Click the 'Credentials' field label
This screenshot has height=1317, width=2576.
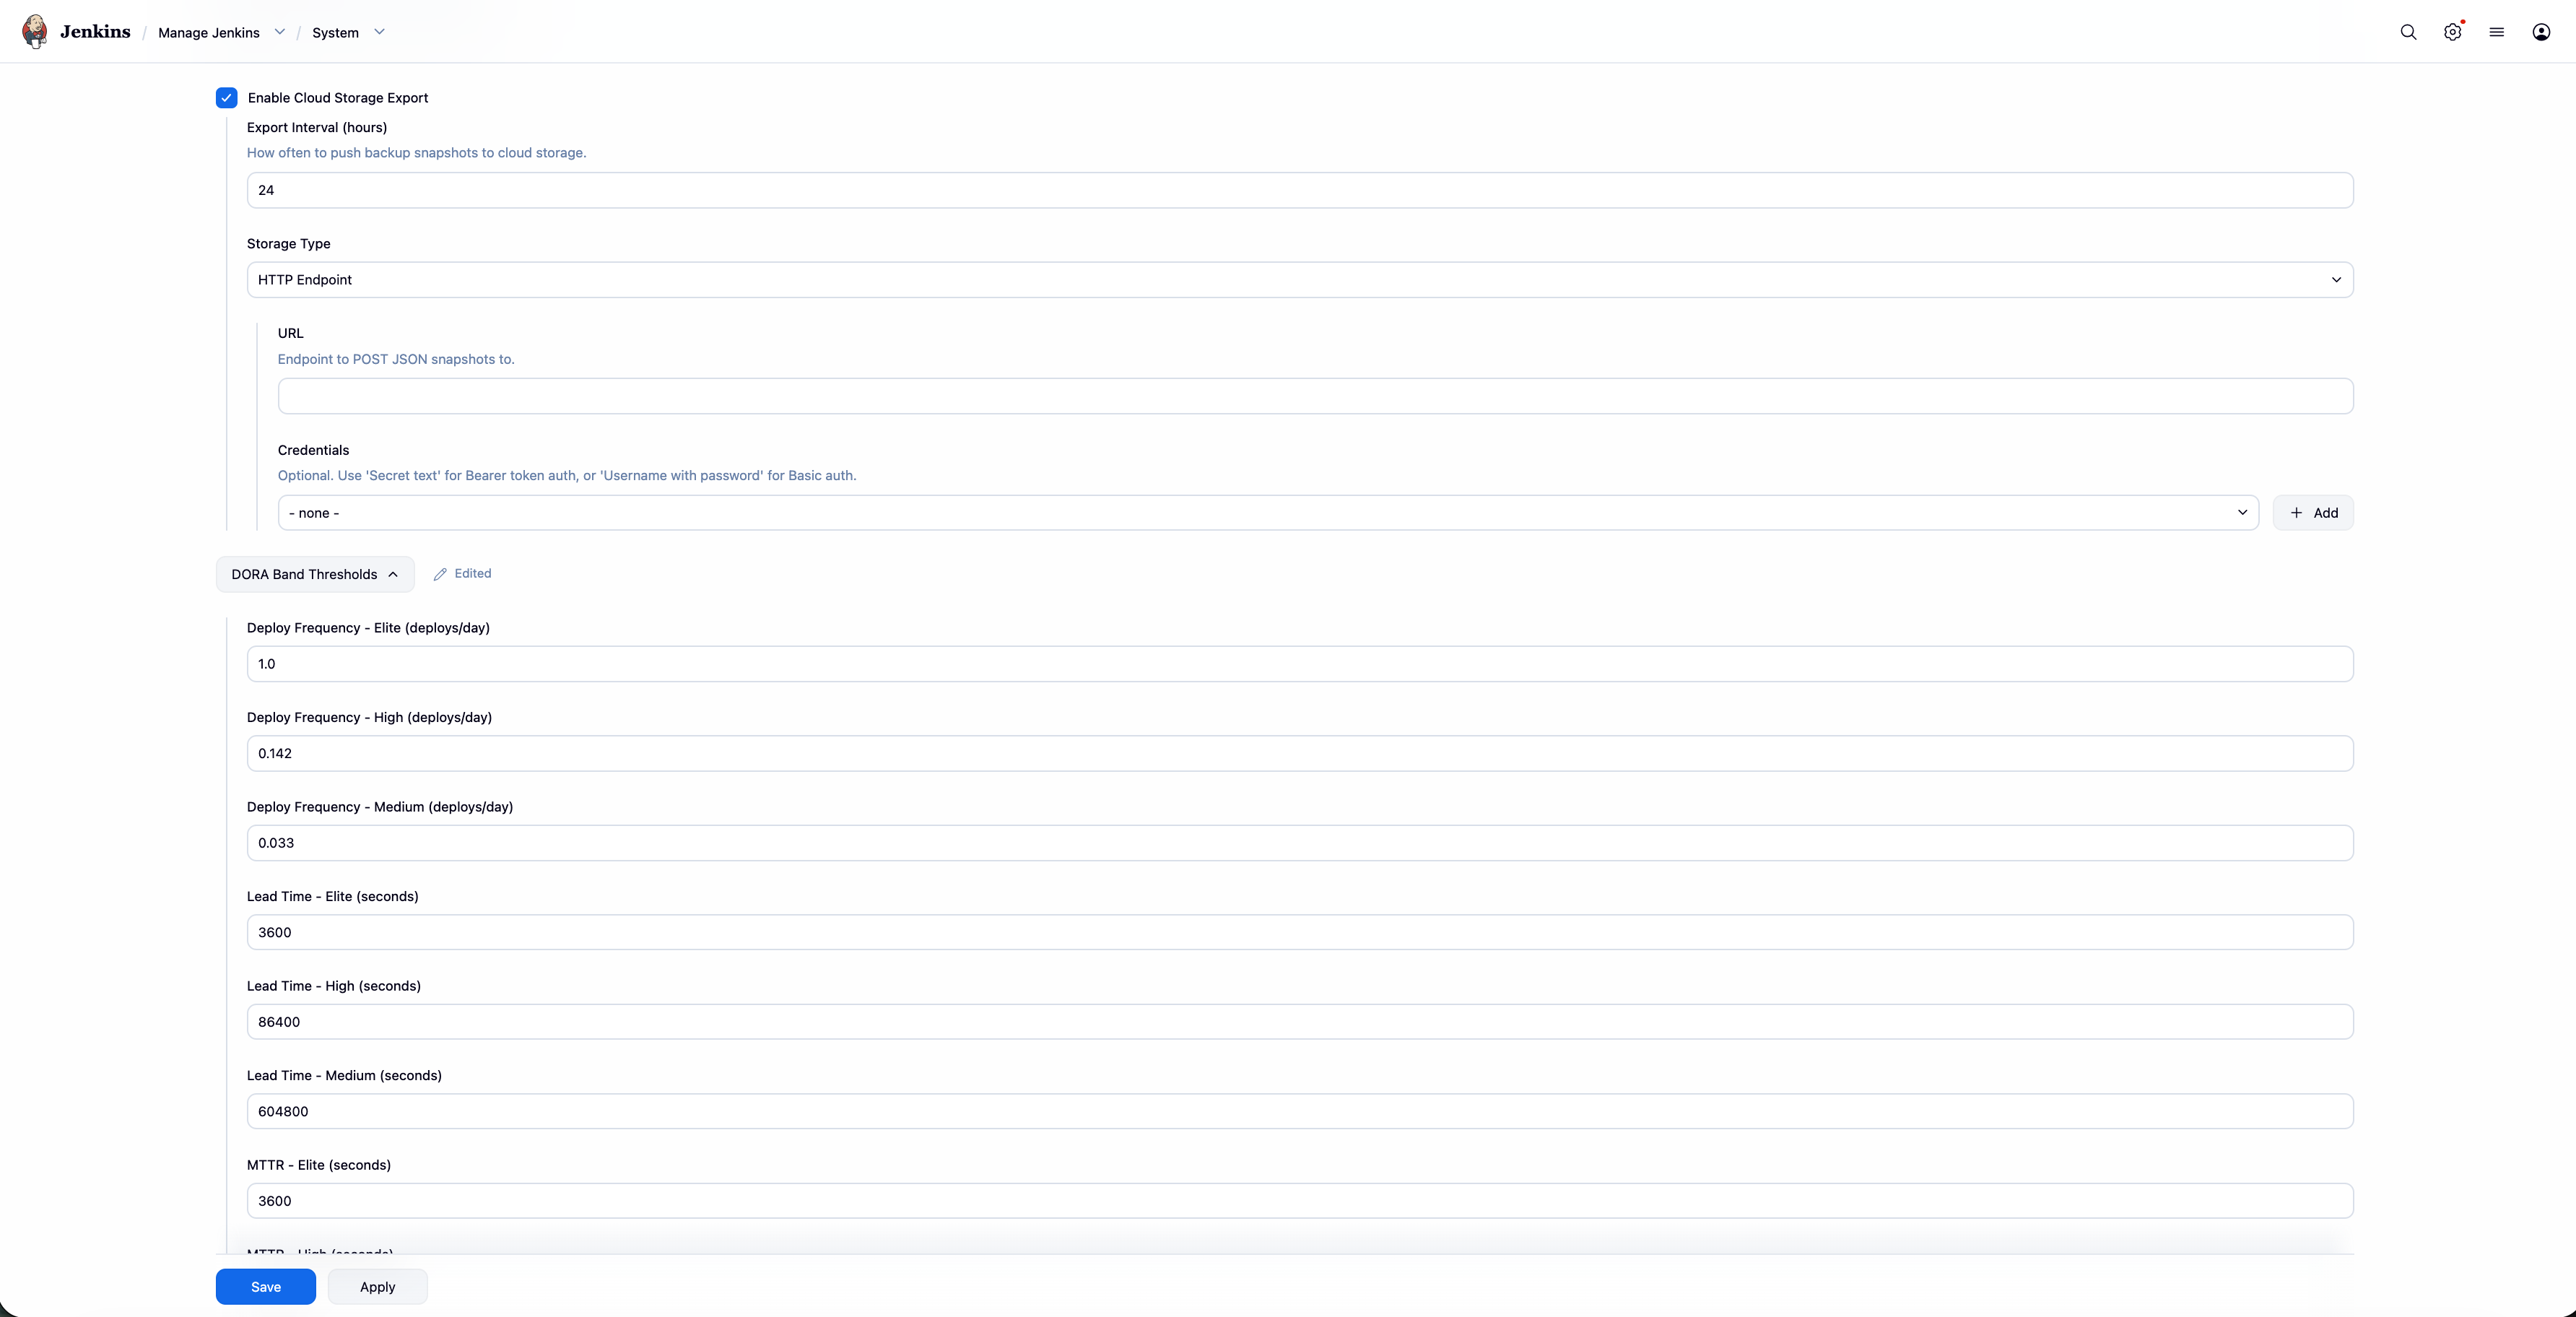(314, 450)
